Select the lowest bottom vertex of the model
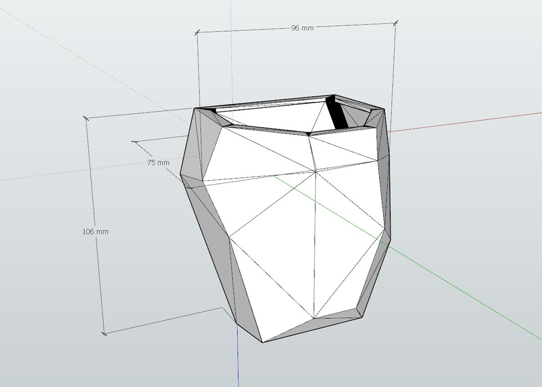 [262, 342]
